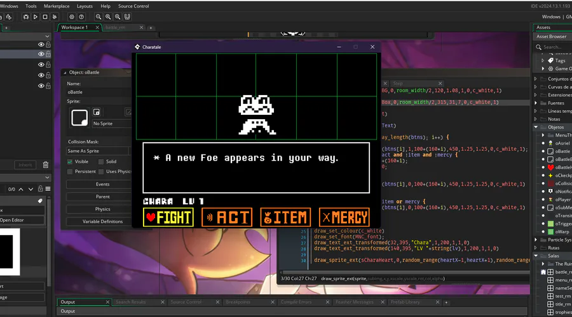Image resolution: width=572 pixels, height=317 pixels.
Task: Reset zoom with the middle magnifier icon
Action: (108, 16)
